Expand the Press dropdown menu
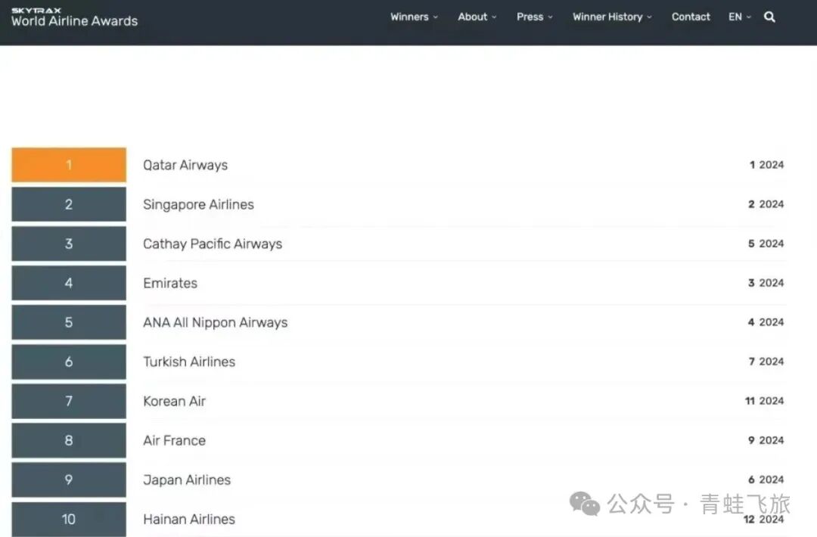817x537 pixels. [x=535, y=17]
